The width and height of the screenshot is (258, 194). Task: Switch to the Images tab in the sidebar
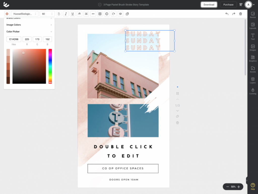point(253,48)
